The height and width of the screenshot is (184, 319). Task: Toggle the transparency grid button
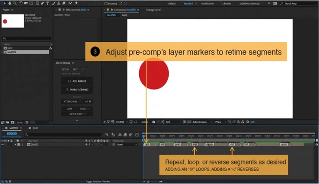189,122
